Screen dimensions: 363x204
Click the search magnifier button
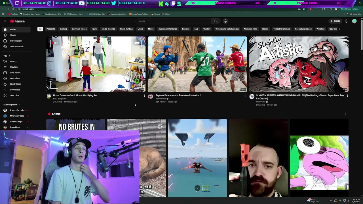point(216,21)
